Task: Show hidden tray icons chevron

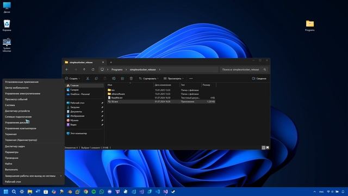Action: 314,192
